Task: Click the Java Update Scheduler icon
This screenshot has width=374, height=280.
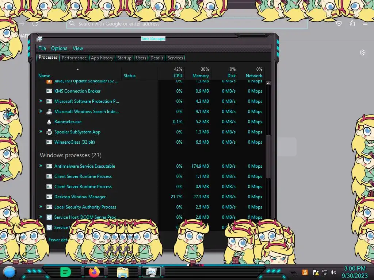Action: (x=49, y=82)
